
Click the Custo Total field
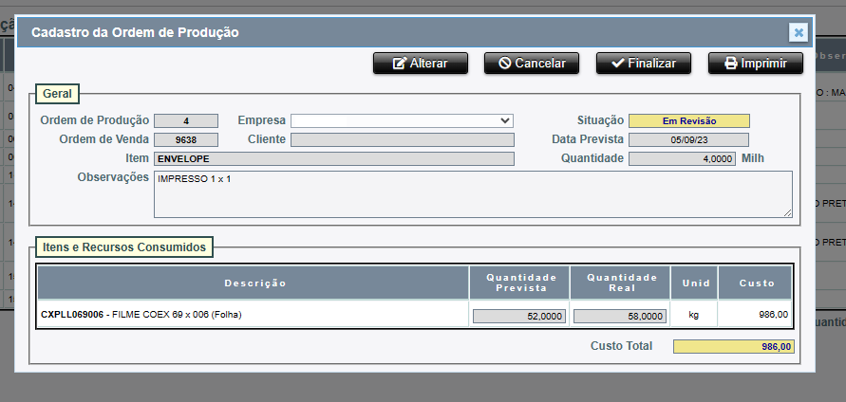point(734,347)
